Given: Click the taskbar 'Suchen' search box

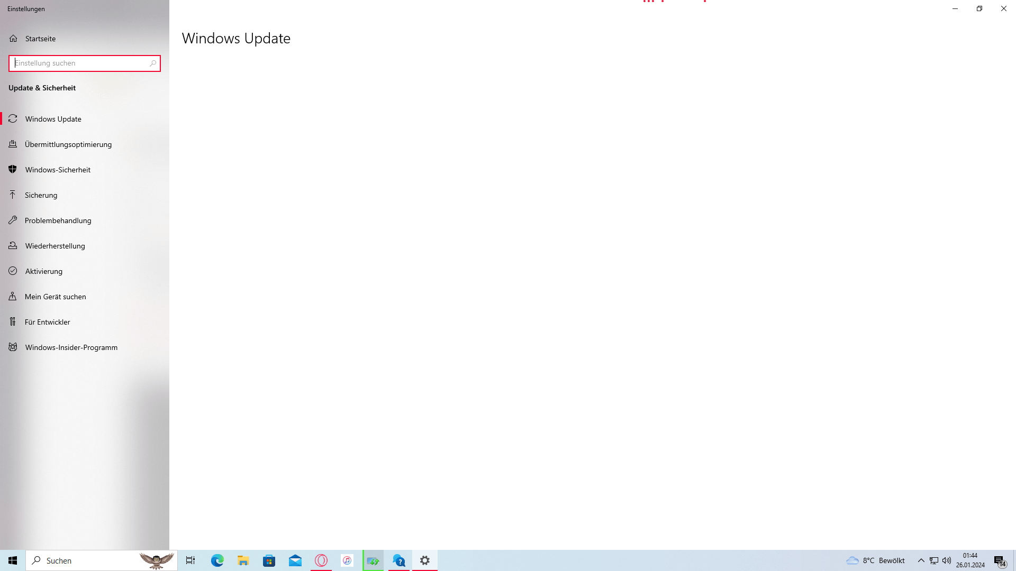Looking at the screenshot, I should [x=102, y=560].
